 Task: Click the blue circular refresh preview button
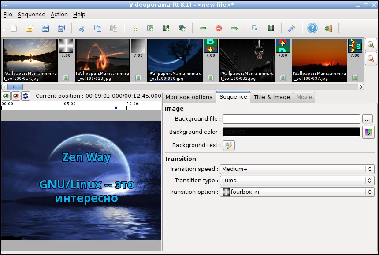pos(26,96)
